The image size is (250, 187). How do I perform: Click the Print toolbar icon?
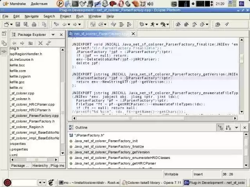pyautogui.click(x=34, y=24)
